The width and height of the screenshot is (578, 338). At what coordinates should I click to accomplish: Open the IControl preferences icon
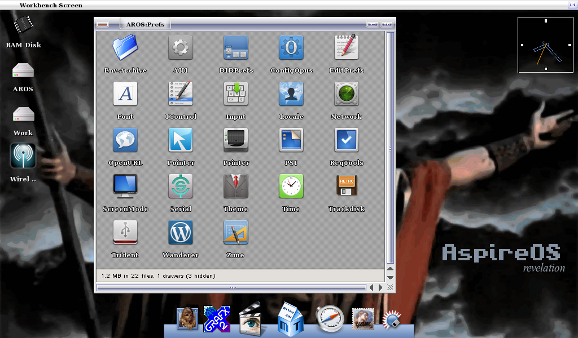pyautogui.click(x=180, y=94)
